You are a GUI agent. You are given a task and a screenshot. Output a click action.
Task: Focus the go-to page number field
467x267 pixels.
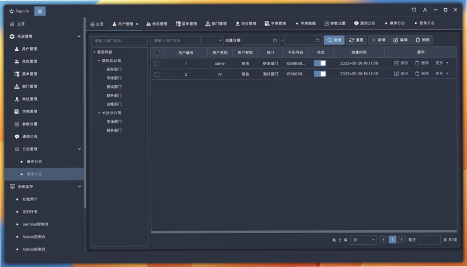click(430, 240)
